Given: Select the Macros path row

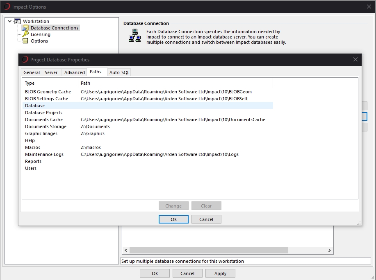Looking at the screenshot, I should 33,147.
